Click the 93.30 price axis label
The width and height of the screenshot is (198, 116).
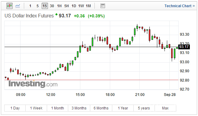184,34
